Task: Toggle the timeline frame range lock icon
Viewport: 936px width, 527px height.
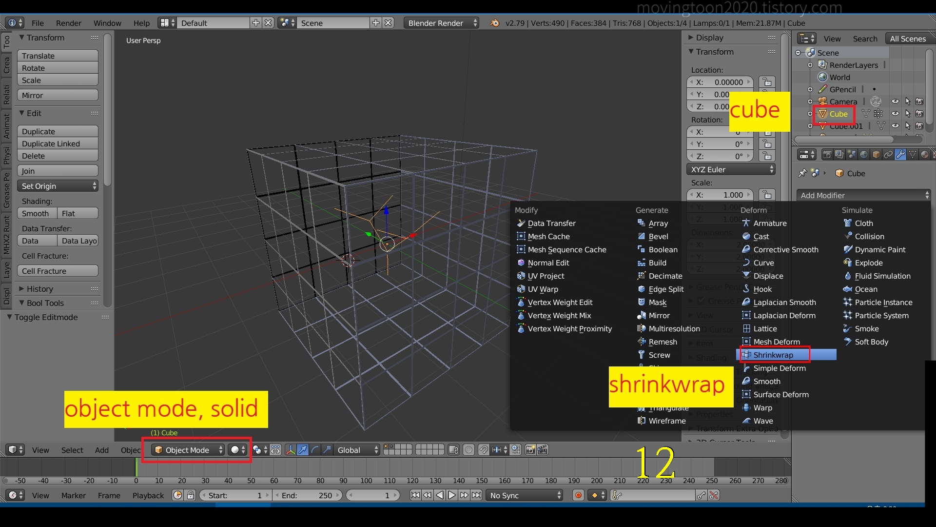Action: [x=191, y=495]
